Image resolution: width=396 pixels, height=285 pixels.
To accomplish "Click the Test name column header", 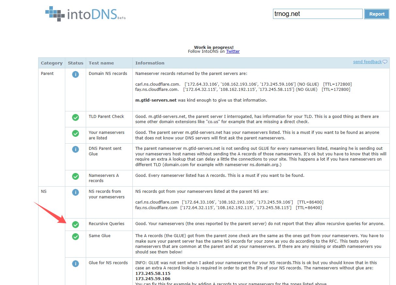I will pyautogui.click(x=101, y=63).
